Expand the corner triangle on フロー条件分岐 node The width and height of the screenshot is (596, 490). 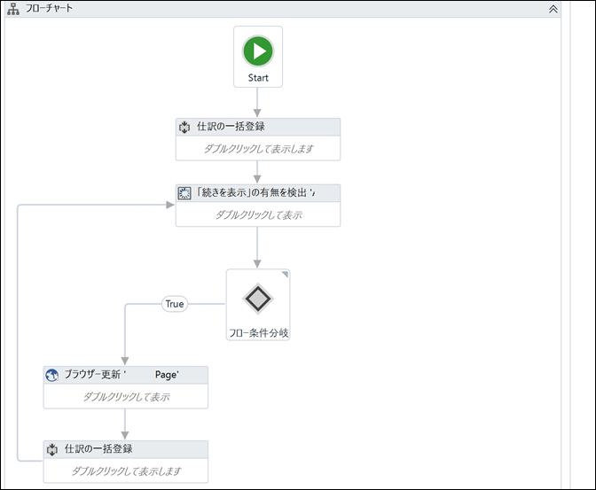tap(285, 275)
